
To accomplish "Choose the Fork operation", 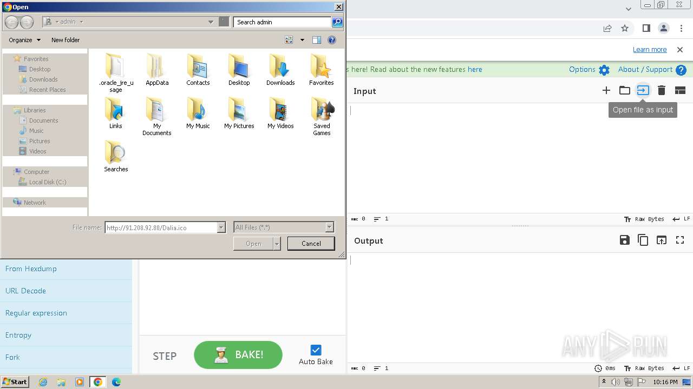I will click(66, 357).
